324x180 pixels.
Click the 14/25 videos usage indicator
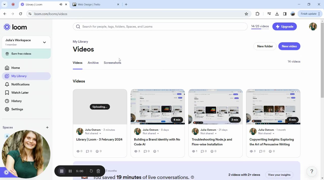260,27
